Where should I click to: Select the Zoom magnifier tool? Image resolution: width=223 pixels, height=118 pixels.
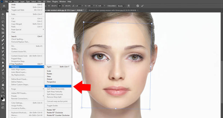coord(3,88)
